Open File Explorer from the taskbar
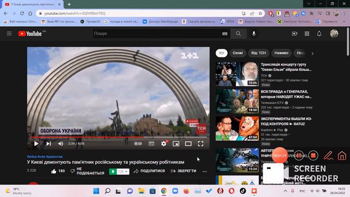The width and height of the screenshot is (350, 197). [141, 191]
